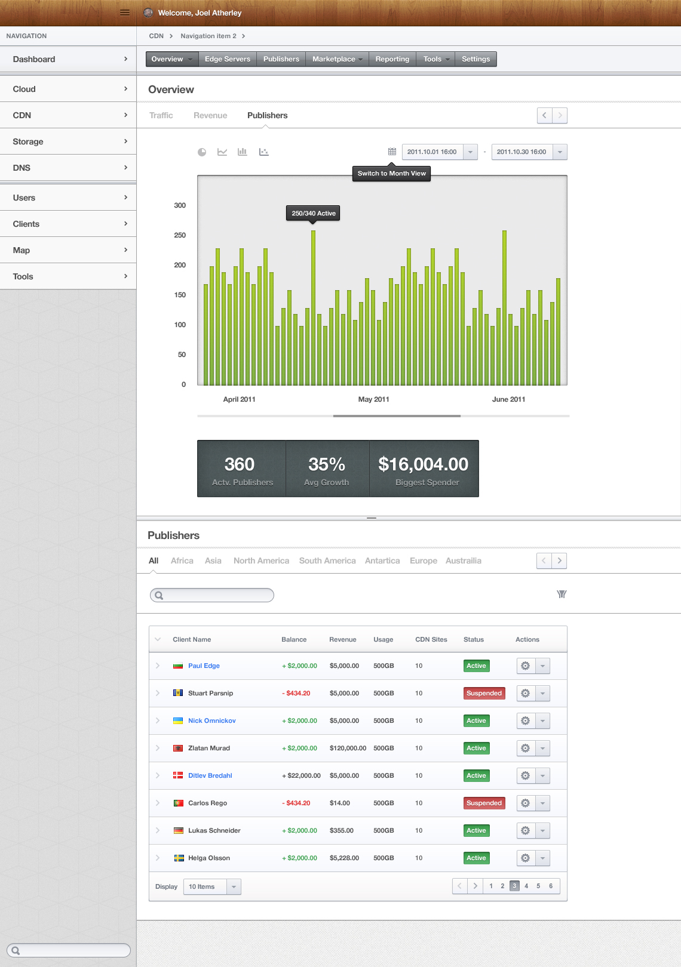The height and width of the screenshot is (967, 681).
Task: Open end date 2011.10.30 dropdown
Action: (560, 152)
